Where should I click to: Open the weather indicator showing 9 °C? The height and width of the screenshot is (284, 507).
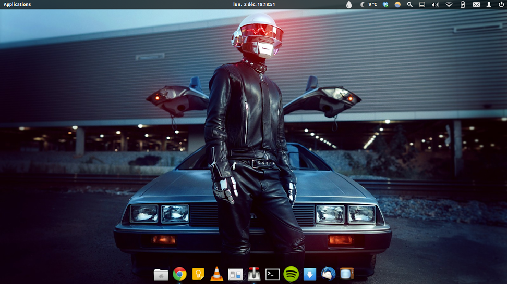point(369,4)
